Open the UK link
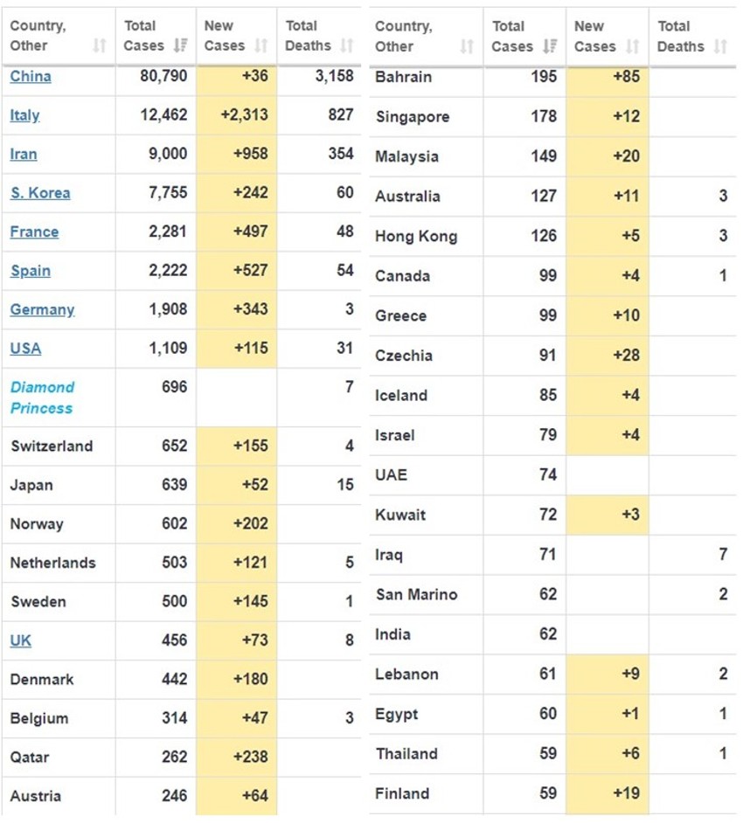This screenshot has width=743, height=823. point(21,640)
